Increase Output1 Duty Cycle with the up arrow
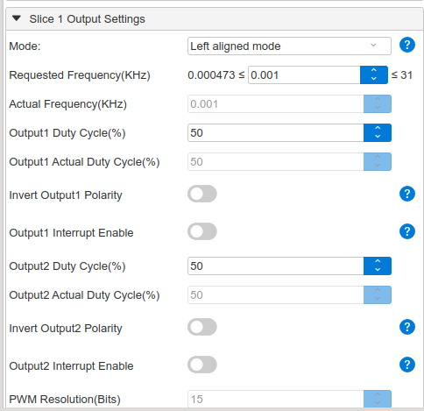 [378, 128]
